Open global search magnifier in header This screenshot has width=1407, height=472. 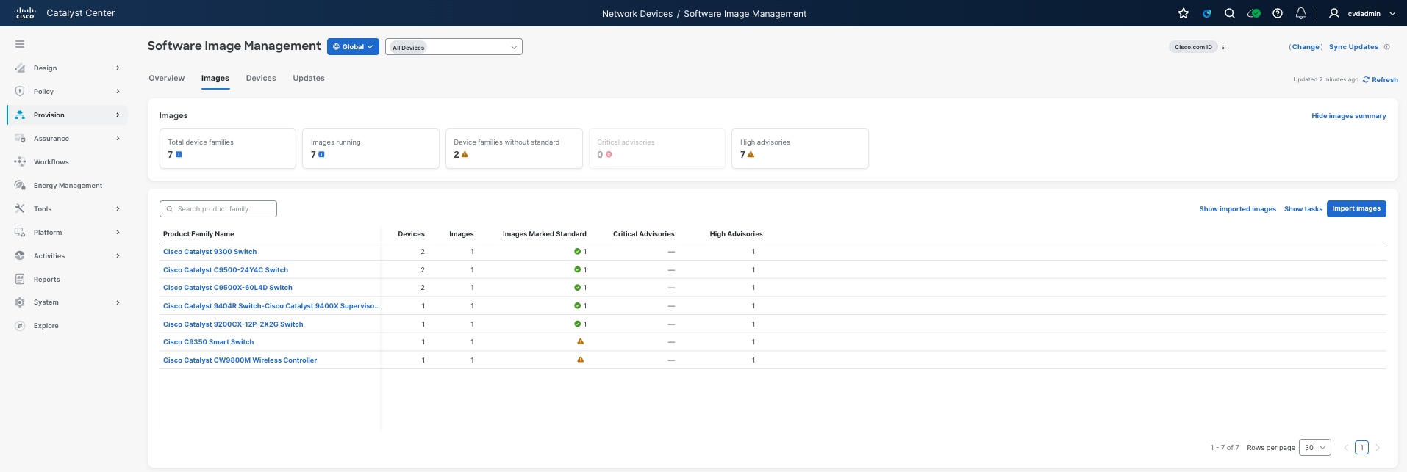(1230, 13)
